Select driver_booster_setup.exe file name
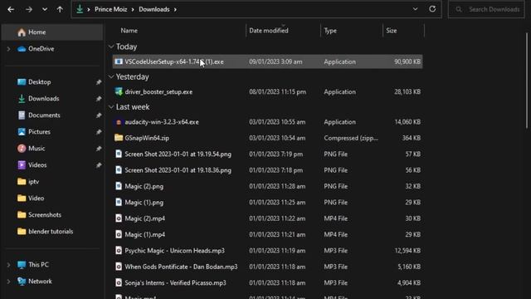Image resolution: width=531 pixels, height=299 pixels. 158,92
